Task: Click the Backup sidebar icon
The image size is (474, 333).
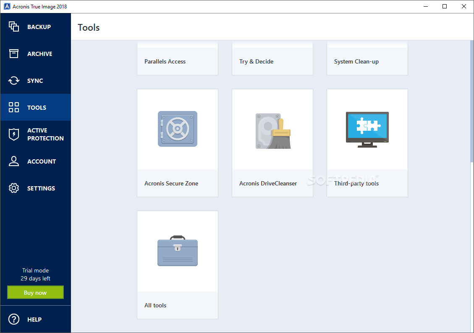Action: pyautogui.click(x=13, y=26)
